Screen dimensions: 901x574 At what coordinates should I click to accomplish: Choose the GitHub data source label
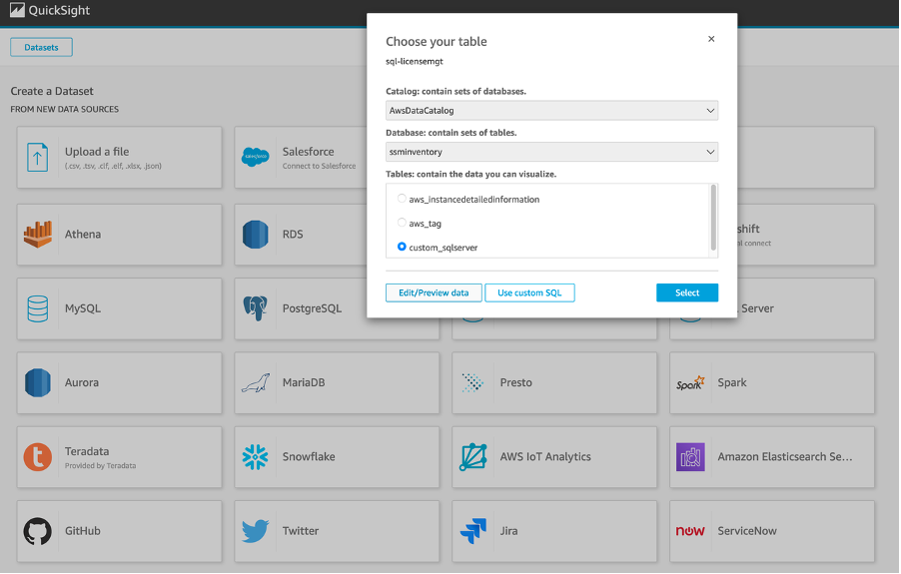tap(83, 531)
